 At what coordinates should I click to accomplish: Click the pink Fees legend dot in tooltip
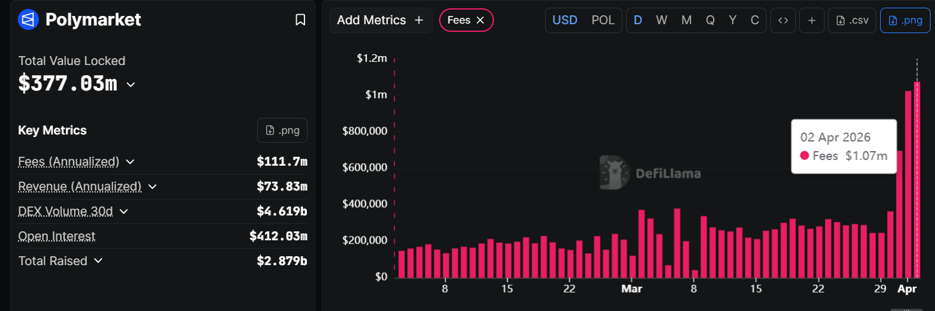[805, 155]
